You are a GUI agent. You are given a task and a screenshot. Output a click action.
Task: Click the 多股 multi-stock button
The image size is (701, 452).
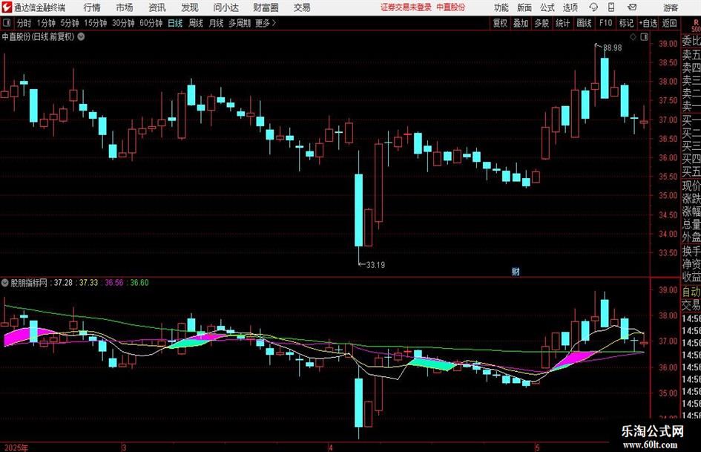542,23
